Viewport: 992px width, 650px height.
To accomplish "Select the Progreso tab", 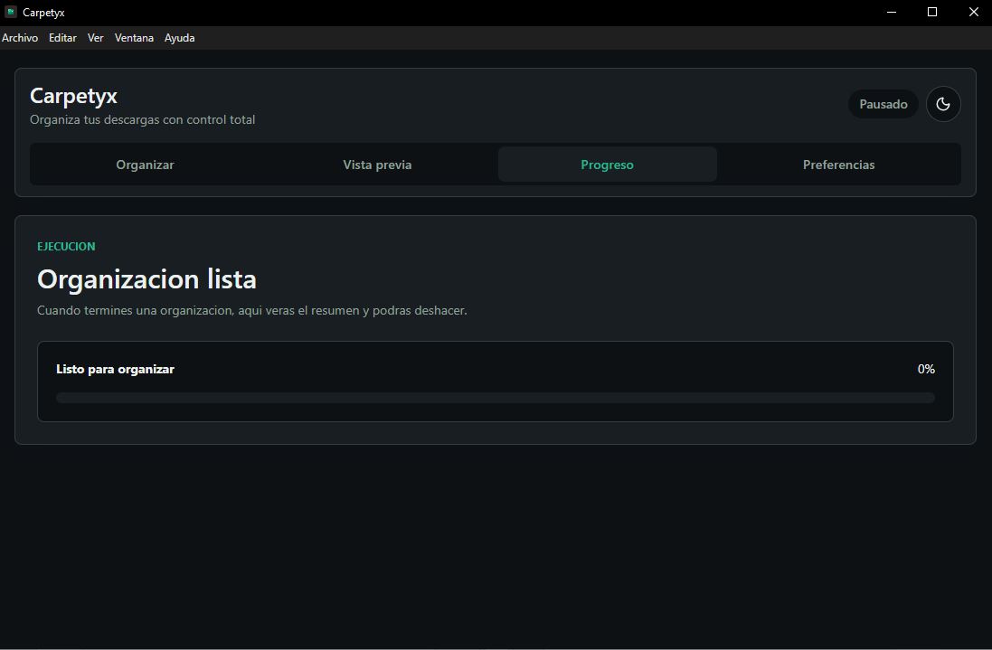I will [608, 165].
